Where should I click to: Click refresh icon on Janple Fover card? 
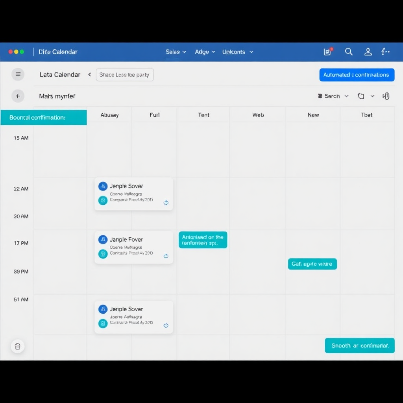pyautogui.click(x=166, y=256)
